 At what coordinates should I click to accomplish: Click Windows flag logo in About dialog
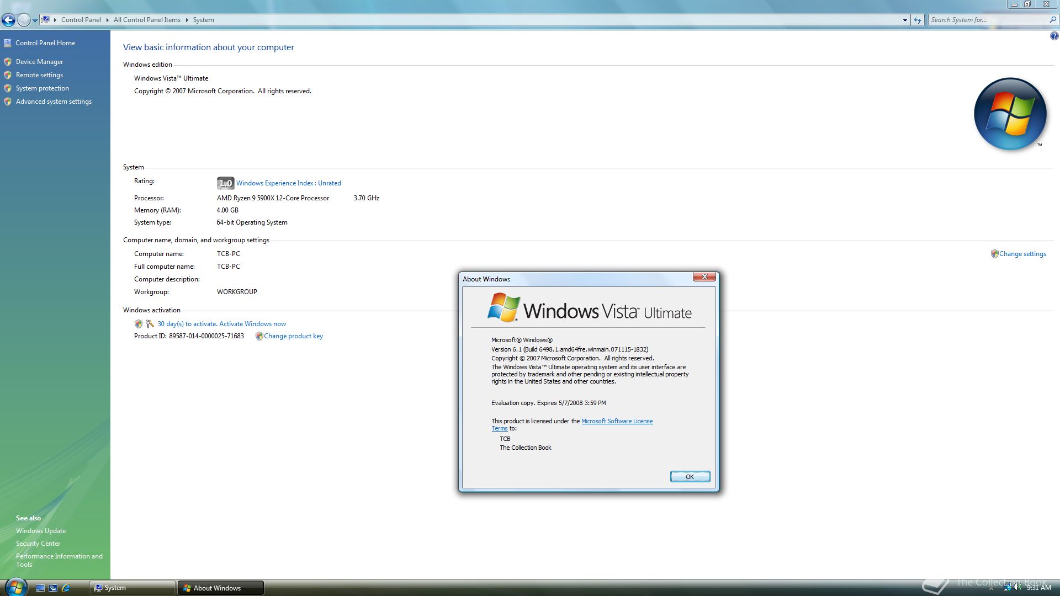coord(503,307)
